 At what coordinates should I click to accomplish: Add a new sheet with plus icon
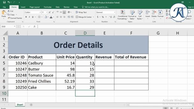[x=31, y=105]
